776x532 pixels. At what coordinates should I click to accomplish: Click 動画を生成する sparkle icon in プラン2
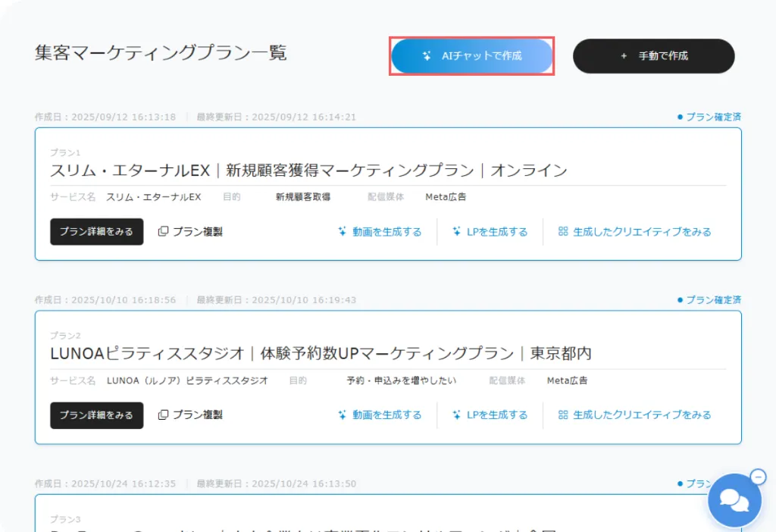pos(343,415)
